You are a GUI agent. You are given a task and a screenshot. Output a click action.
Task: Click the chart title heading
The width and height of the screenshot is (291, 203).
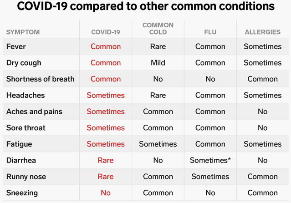[x=145, y=7]
